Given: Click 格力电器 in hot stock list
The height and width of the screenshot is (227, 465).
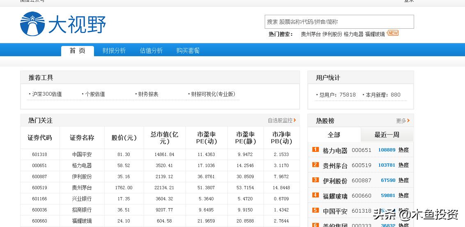Looking at the screenshot, I should click(335, 150).
